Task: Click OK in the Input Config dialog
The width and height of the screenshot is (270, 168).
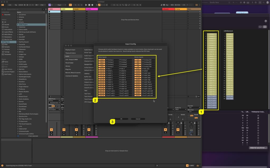Action: 122,119
